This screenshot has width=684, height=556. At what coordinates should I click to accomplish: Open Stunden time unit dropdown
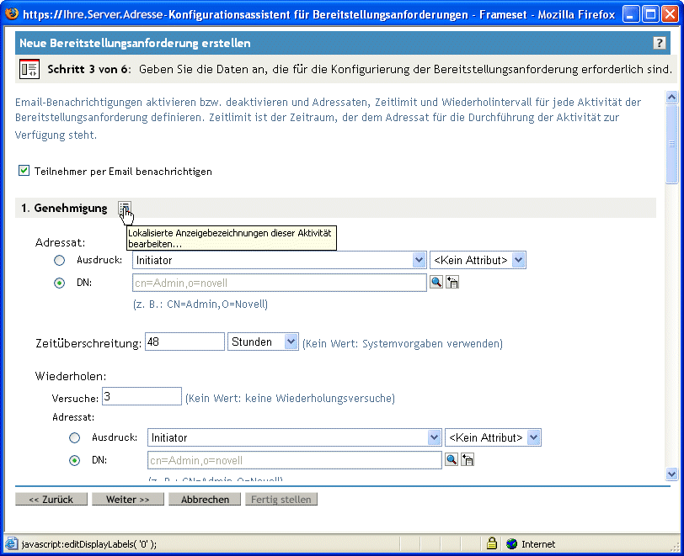click(263, 342)
